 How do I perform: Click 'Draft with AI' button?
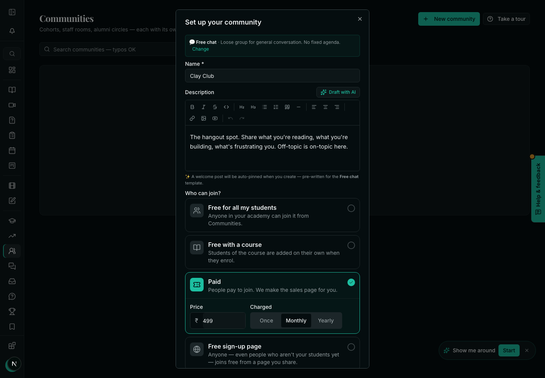[x=338, y=92]
